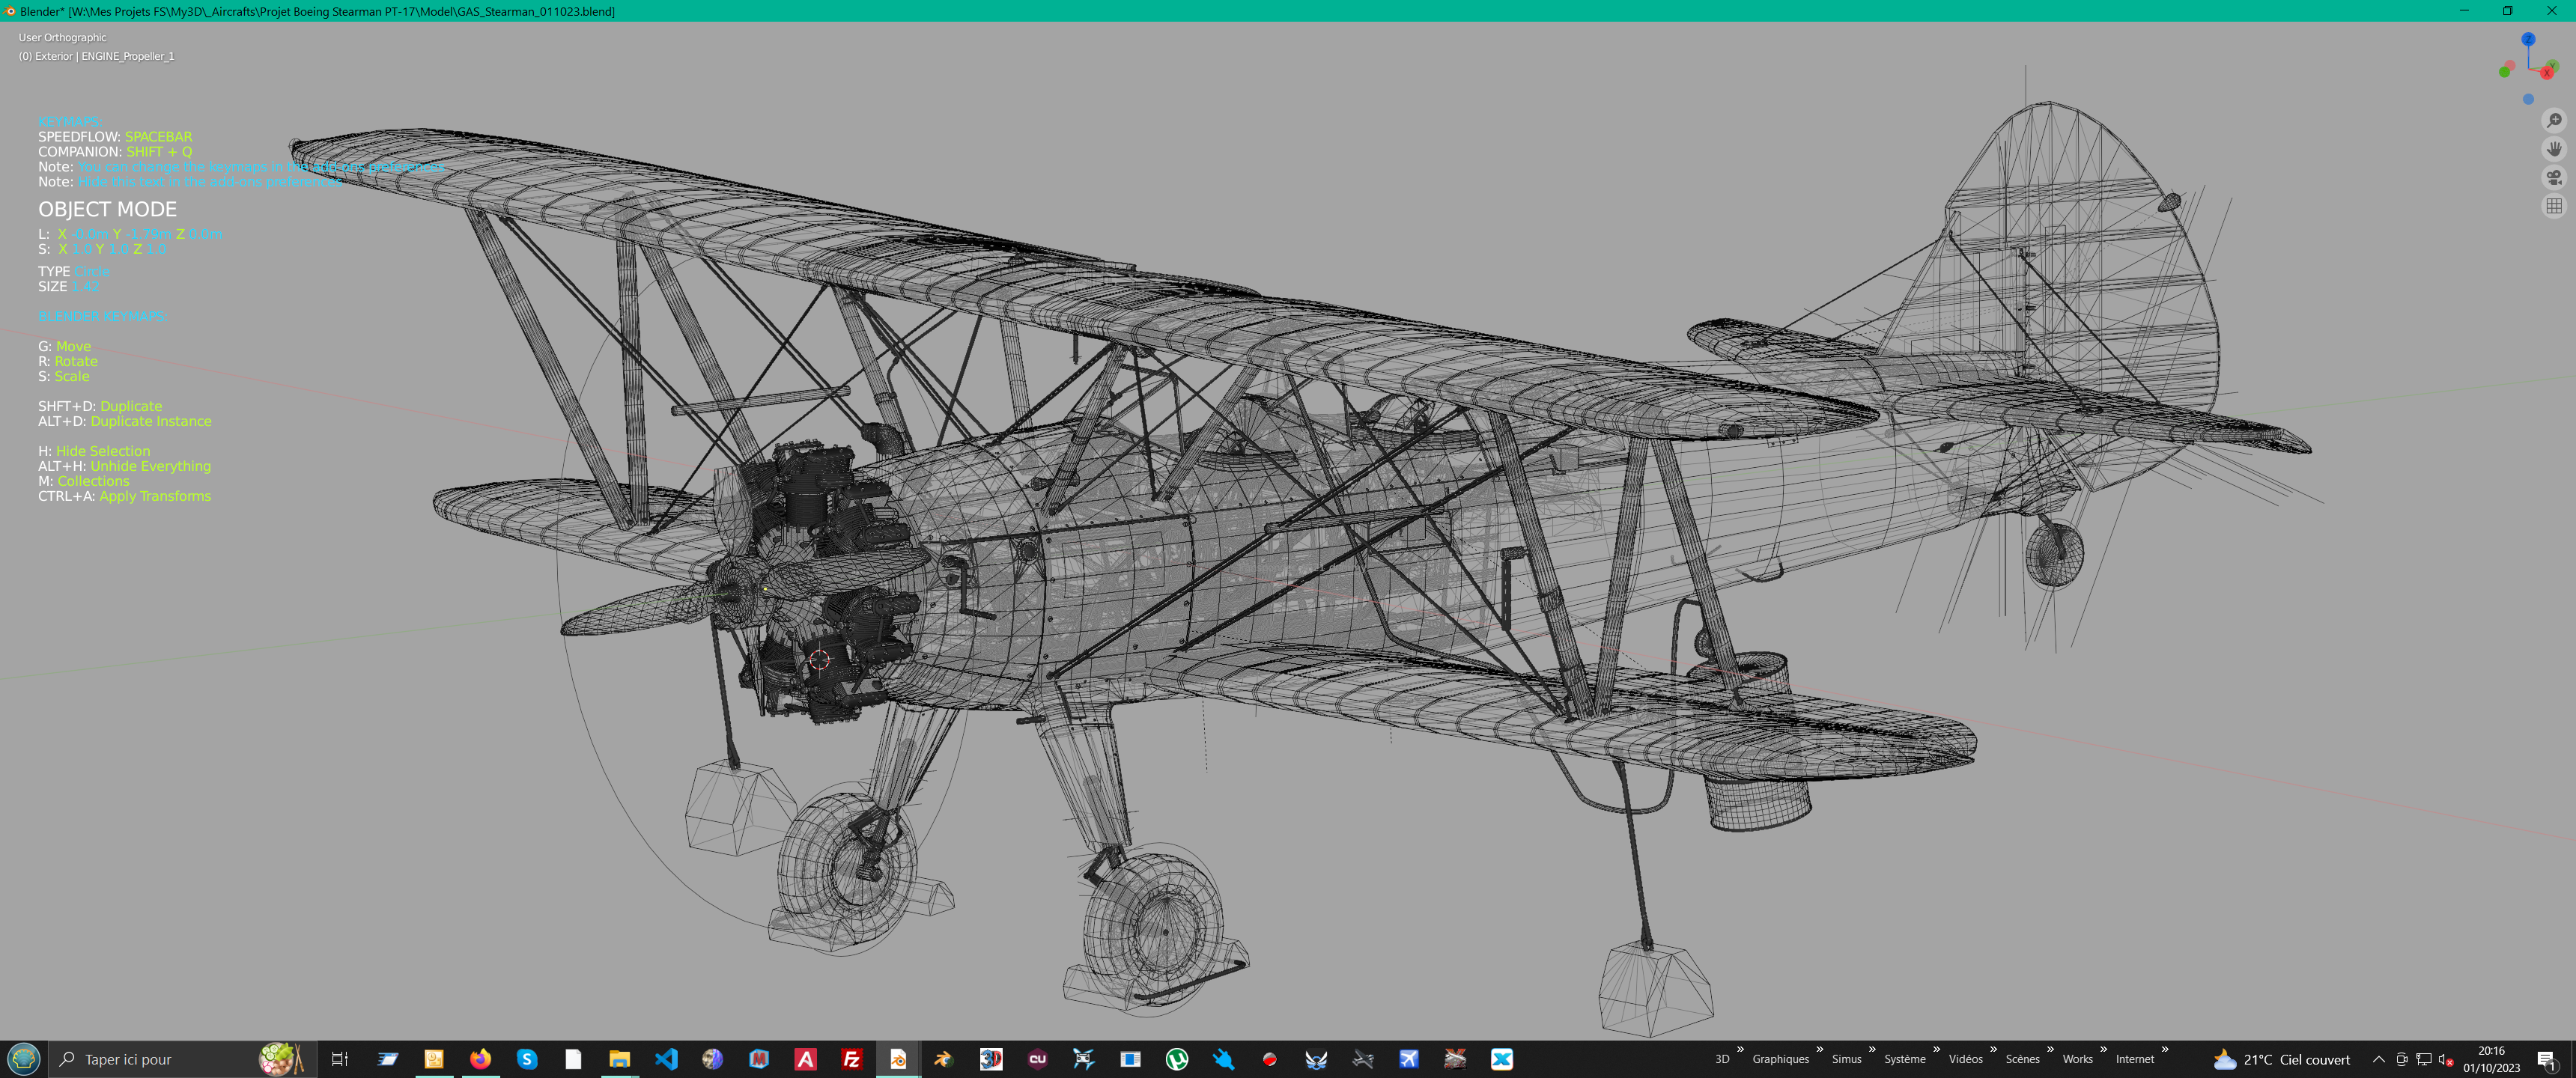This screenshot has height=1078, width=2576.
Task: Click 'CTRL+A: Apply Transforms' text
Action: coord(125,496)
